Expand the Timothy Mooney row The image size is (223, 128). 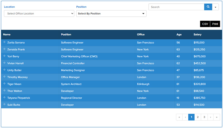coord(4,77)
